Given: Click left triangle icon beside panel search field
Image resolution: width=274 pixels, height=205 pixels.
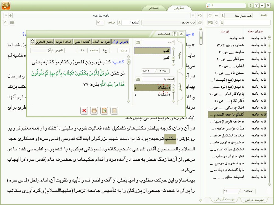Looking at the screenshot, I should (x=217, y=22).
